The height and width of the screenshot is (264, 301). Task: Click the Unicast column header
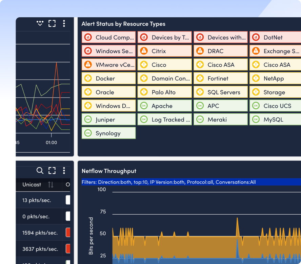tap(32, 184)
